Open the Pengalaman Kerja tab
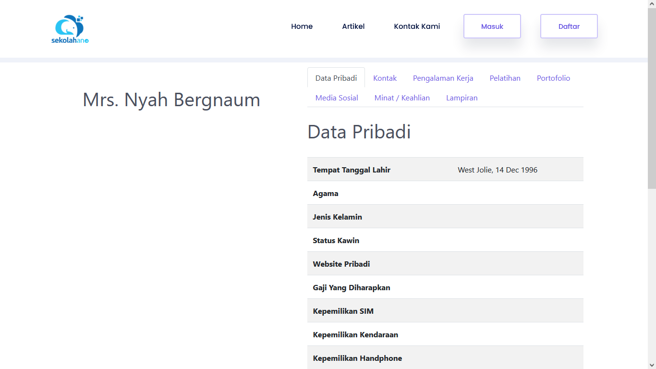Image resolution: width=656 pixels, height=369 pixels. click(443, 78)
